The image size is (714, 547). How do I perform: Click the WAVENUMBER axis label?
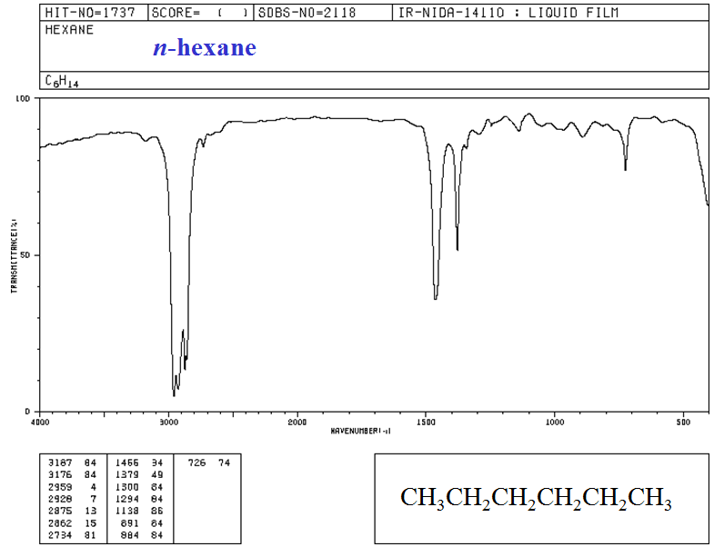pyautogui.click(x=360, y=430)
